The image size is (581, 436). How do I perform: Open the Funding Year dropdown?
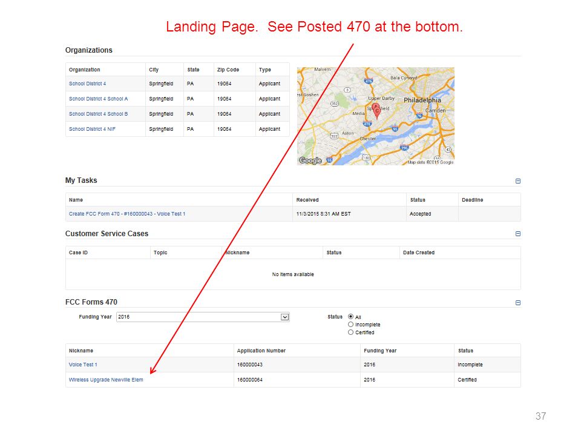[203, 317]
